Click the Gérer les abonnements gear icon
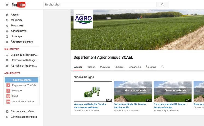This screenshot has height=126, width=204. (x=7, y=117)
